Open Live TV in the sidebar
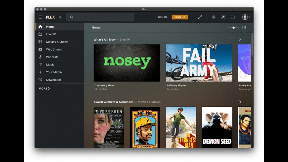Screen dimensions: 288x162 coord(60,34)
